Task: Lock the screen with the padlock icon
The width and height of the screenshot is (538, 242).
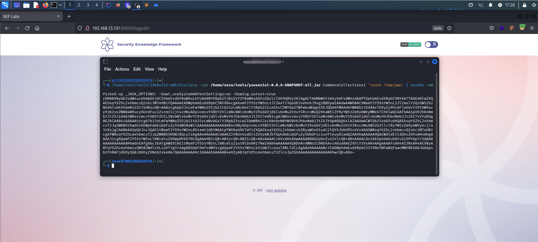Action: pos(525,5)
